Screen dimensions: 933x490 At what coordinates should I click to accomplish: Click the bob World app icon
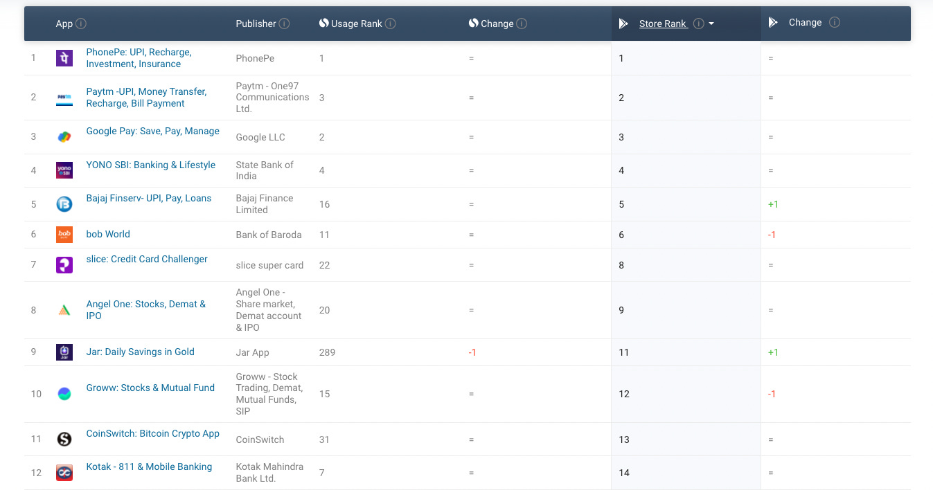pos(64,235)
